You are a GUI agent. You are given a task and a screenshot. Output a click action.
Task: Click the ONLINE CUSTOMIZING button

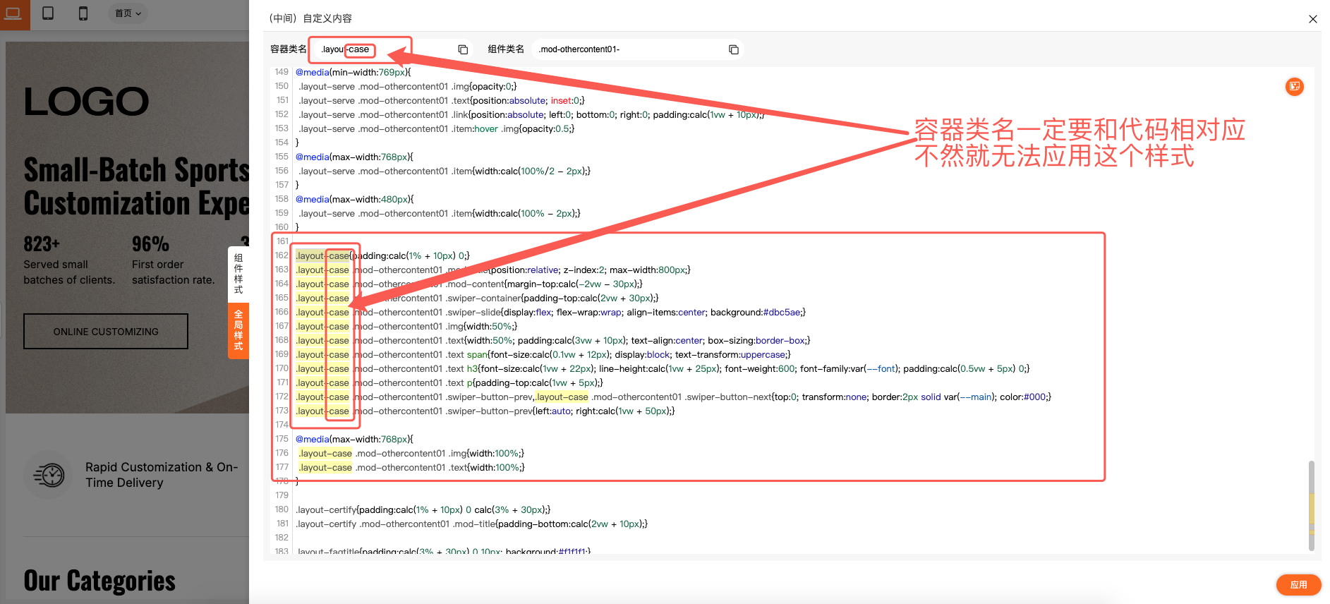[106, 332]
